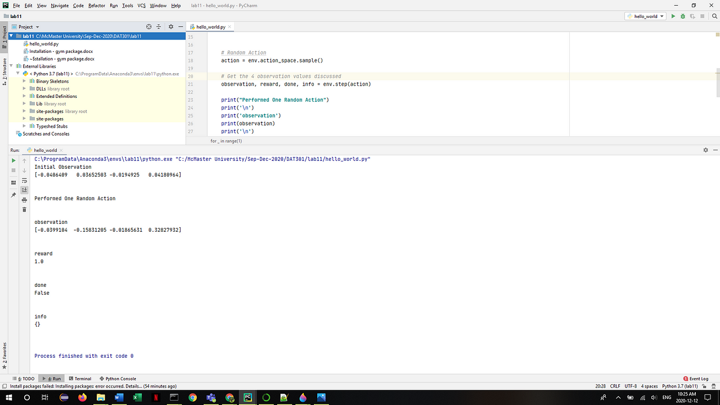Open the Project view selector dropdown
The image size is (720, 405).
[x=26, y=26]
